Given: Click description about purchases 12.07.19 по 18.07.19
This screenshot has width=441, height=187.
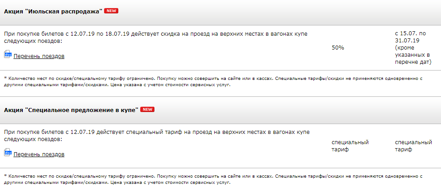Looking at the screenshot, I should click(156, 37).
